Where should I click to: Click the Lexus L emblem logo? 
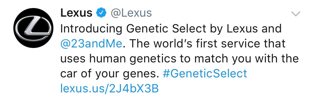tap(33, 28)
